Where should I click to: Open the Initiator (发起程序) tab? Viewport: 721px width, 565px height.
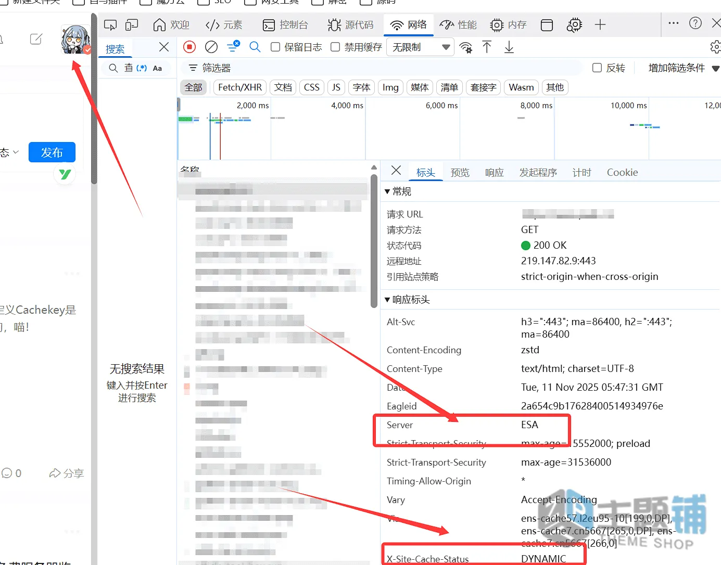[x=538, y=173]
